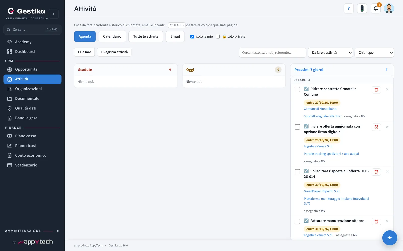Open the Comune di Montalbano link
This screenshot has height=251, width=403.
point(320,109)
